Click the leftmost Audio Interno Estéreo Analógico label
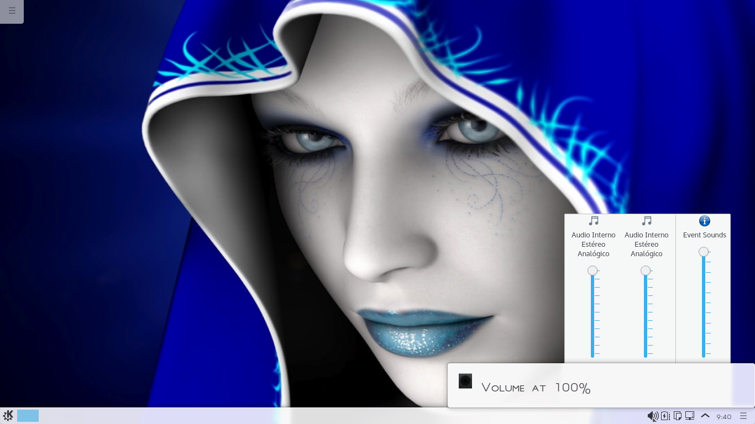Viewport: 755px width, 424px height. 594,245
